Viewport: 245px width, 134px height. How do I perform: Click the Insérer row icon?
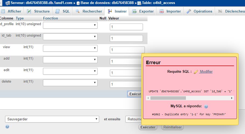pos(110,11)
